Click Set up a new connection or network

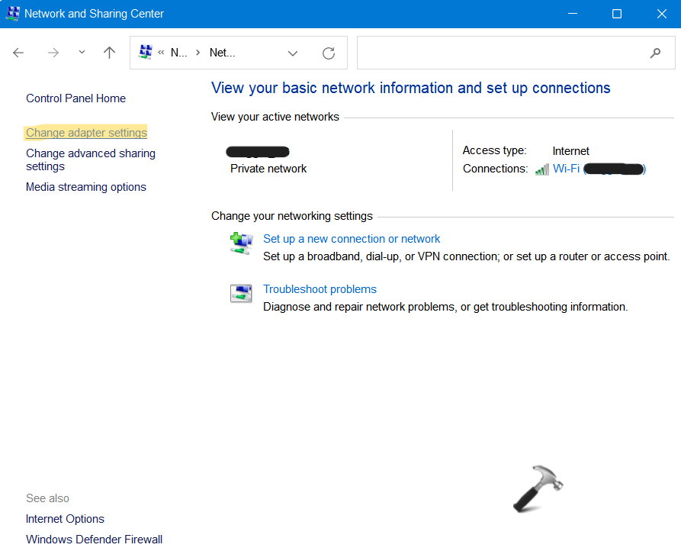click(352, 239)
